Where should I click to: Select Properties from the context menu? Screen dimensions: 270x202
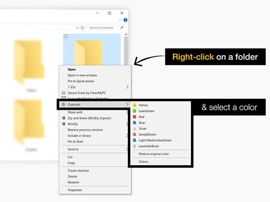(x=75, y=190)
